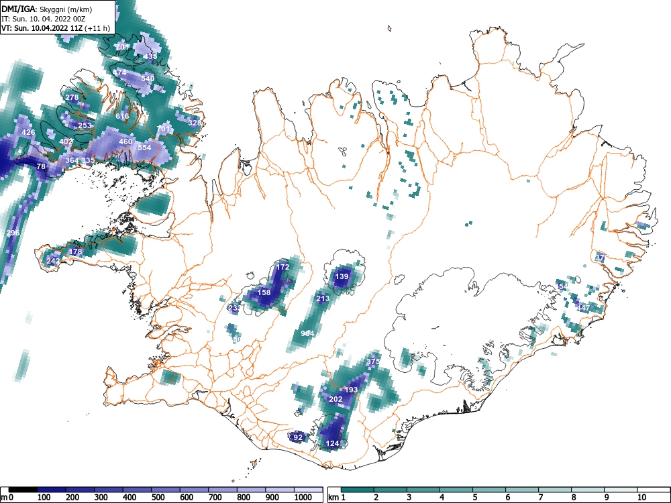This screenshot has height=503, width=671.
Task: Click the 7 label on the kilometre scale
Action: click(540, 498)
